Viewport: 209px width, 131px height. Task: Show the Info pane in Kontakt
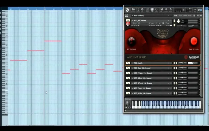142,10
